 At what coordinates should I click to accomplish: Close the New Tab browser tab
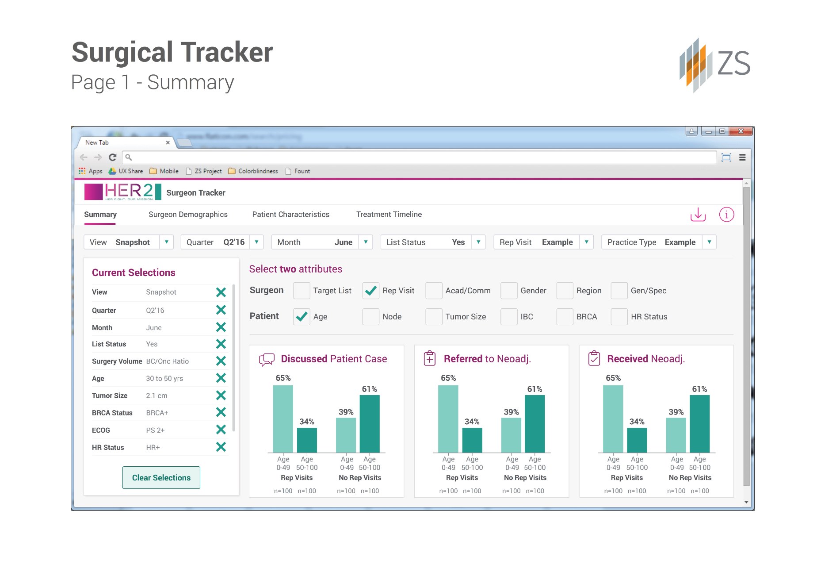coord(168,142)
